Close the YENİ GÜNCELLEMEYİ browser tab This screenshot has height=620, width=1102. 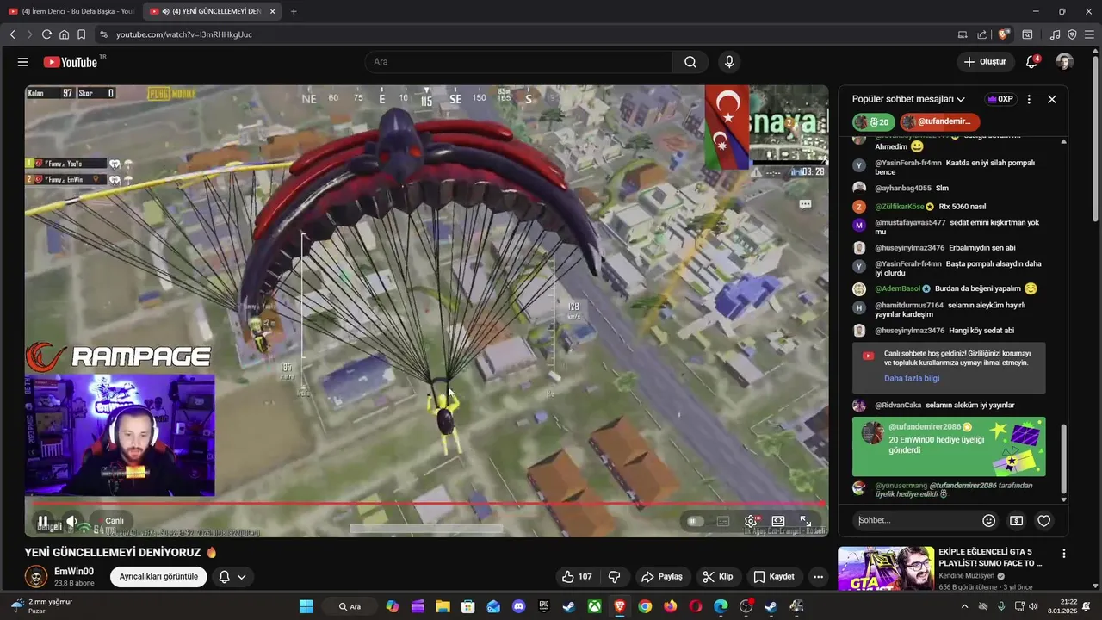(273, 11)
